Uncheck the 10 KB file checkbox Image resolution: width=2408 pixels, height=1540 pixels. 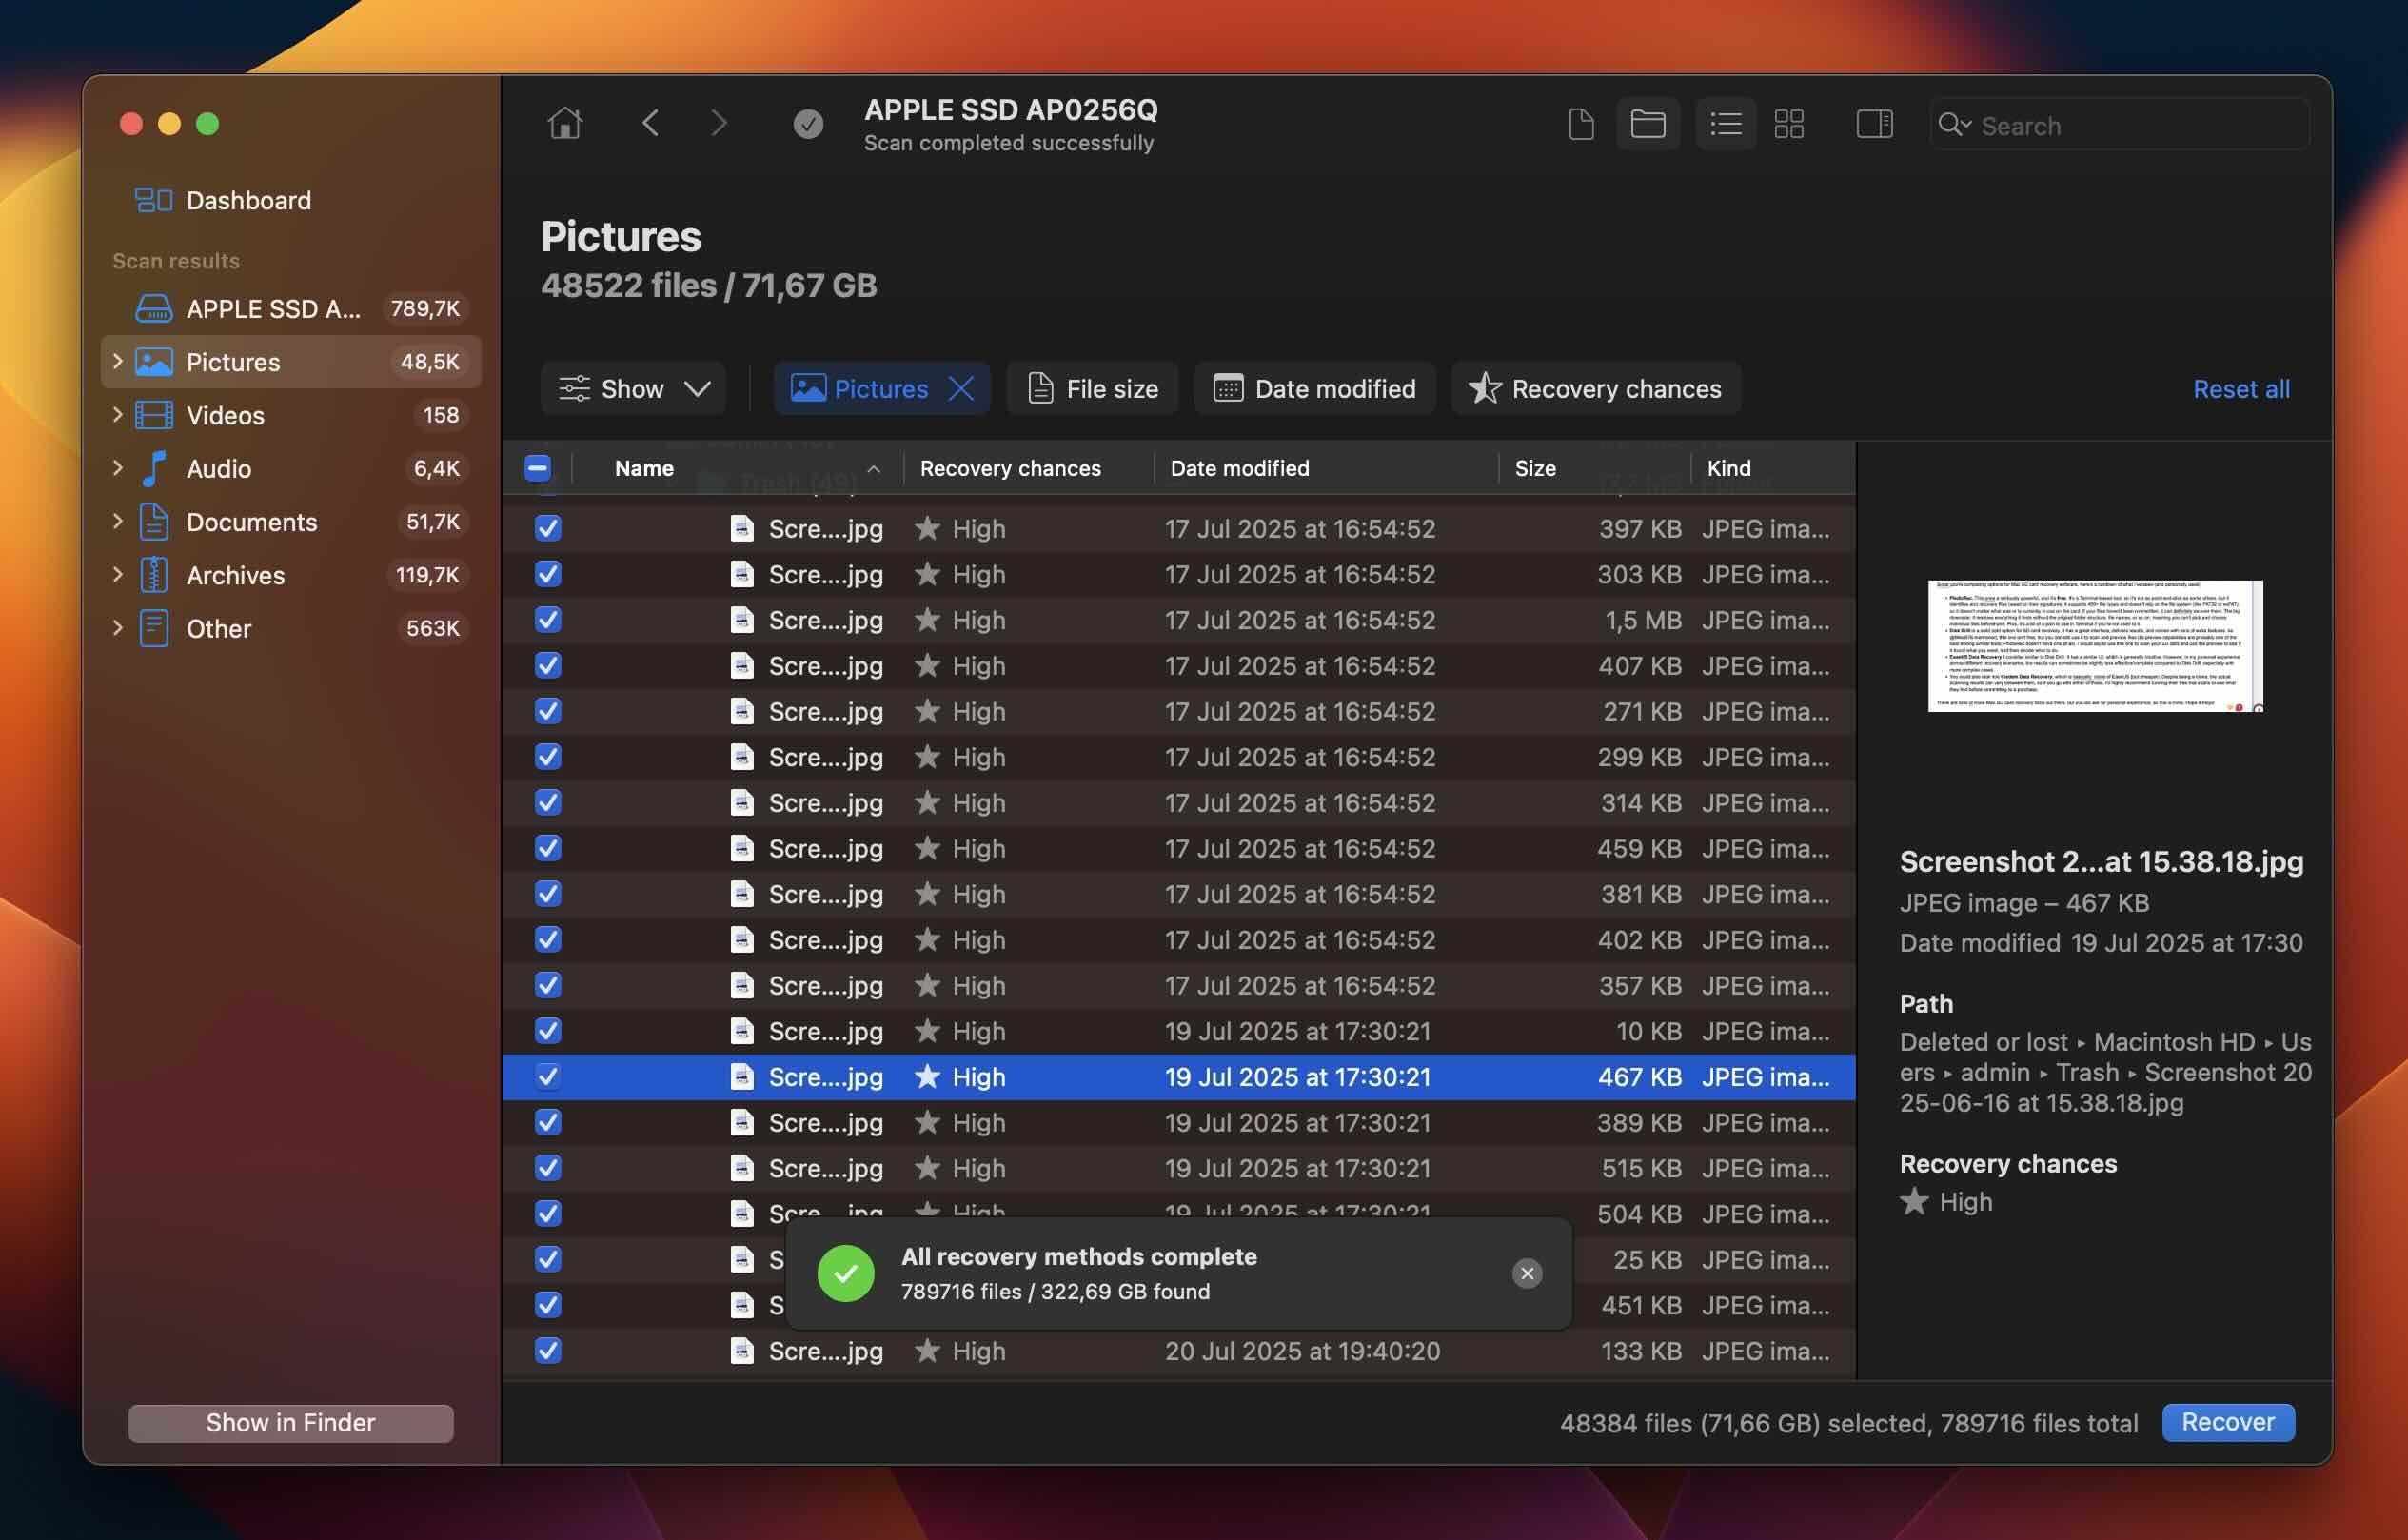click(548, 1031)
